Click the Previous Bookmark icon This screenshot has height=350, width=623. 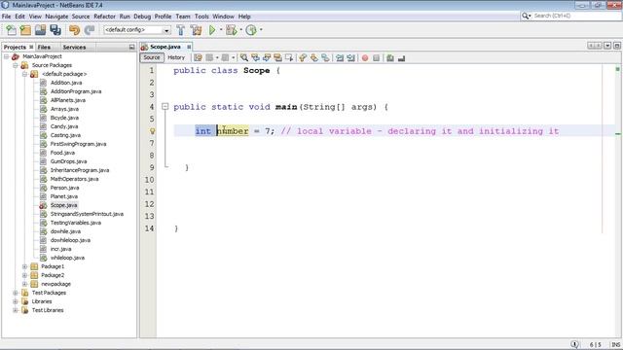click(x=303, y=58)
